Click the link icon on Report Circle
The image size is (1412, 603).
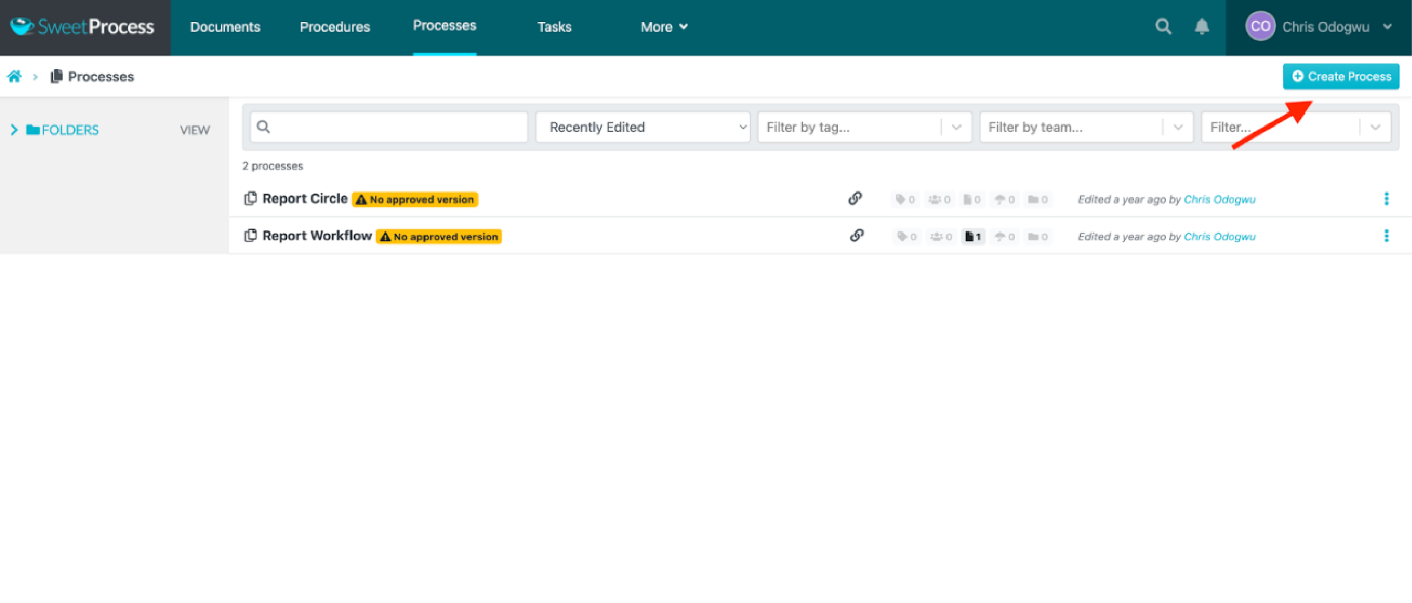[x=856, y=199]
